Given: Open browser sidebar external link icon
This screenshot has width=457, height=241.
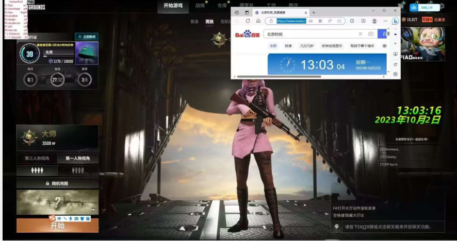Looking at the screenshot, I should pyautogui.click(x=395, y=64).
